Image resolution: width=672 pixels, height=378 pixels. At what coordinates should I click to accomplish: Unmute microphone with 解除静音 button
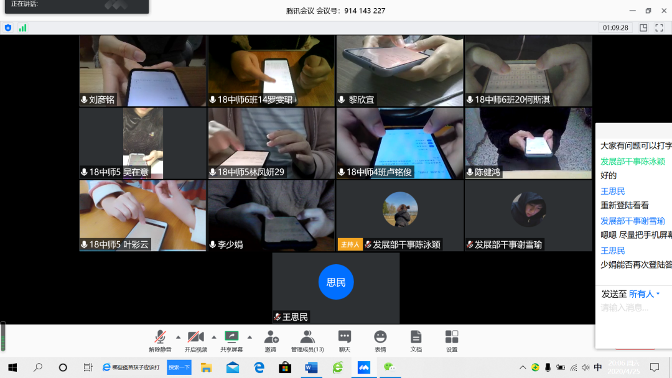(x=160, y=340)
